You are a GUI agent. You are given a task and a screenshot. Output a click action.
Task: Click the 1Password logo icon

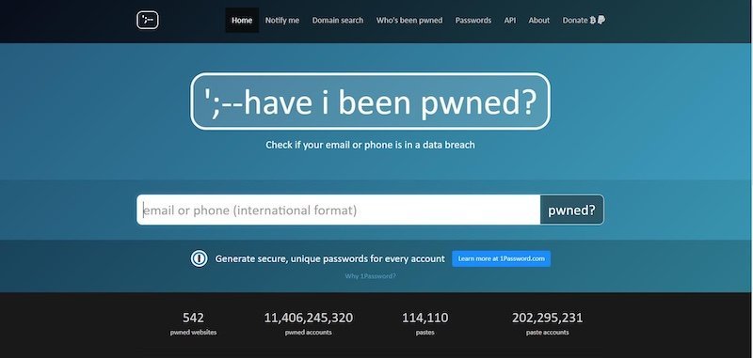199,258
